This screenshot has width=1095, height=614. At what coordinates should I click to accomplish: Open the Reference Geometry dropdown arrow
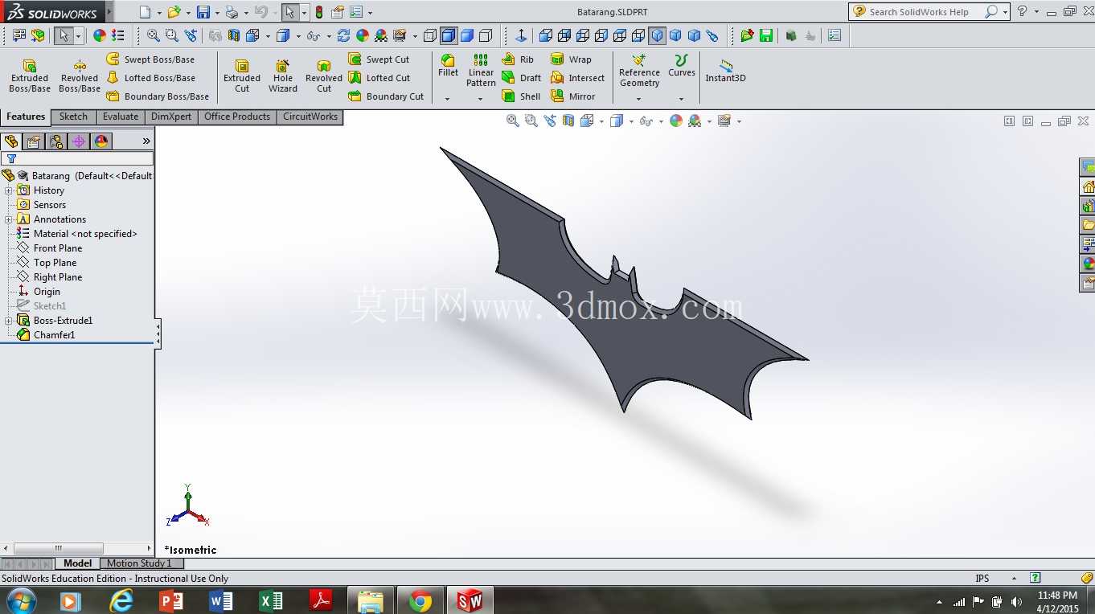(638, 99)
